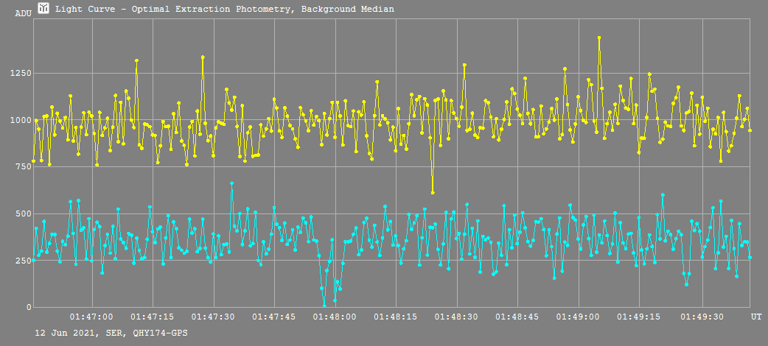Click the 01:49:30 time axis label

pos(700,317)
